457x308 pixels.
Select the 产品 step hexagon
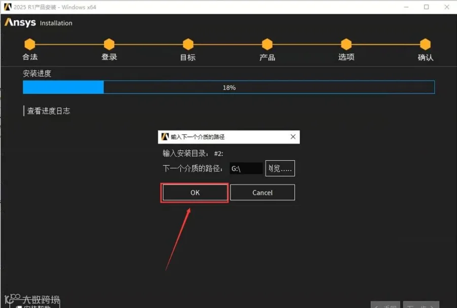pyautogui.click(x=267, y=44)
